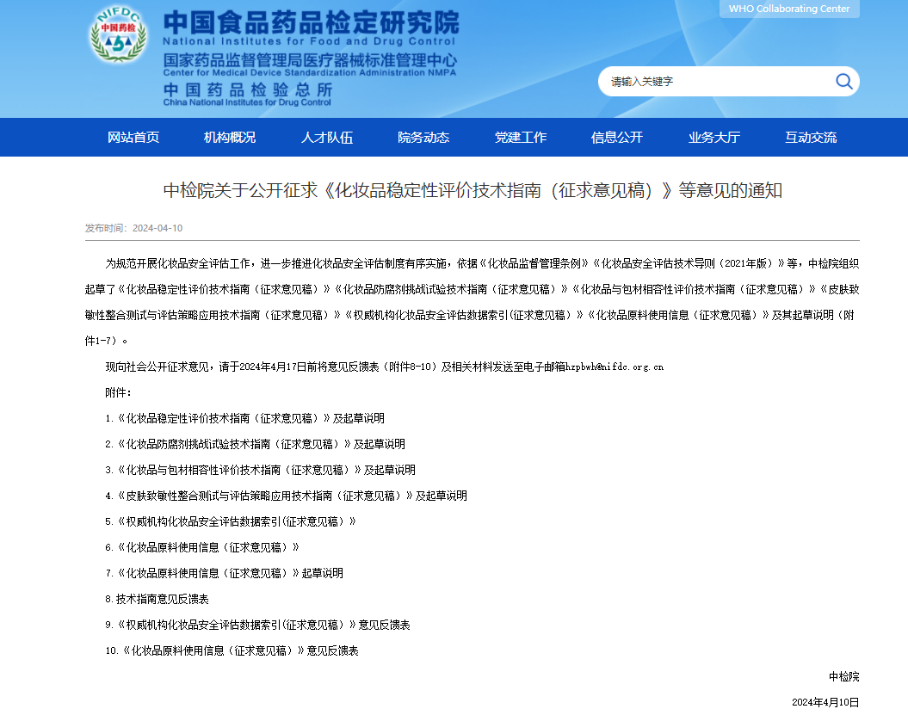Open the 人才队伍 menu item
908x715 pixels.
point(326,137)
